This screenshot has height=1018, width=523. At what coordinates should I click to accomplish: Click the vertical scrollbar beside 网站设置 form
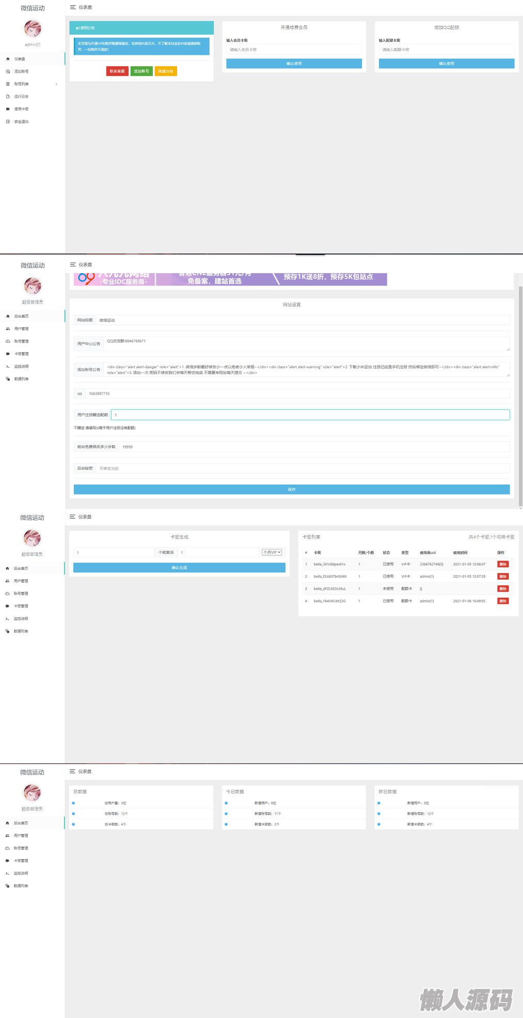tap(520, 392)
